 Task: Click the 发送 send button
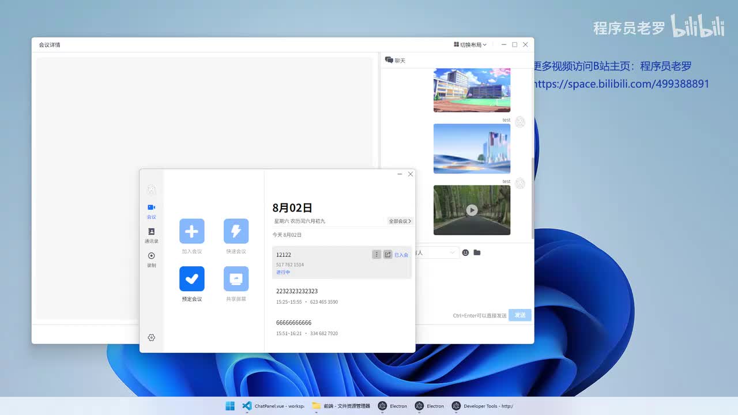pos(520,315)
